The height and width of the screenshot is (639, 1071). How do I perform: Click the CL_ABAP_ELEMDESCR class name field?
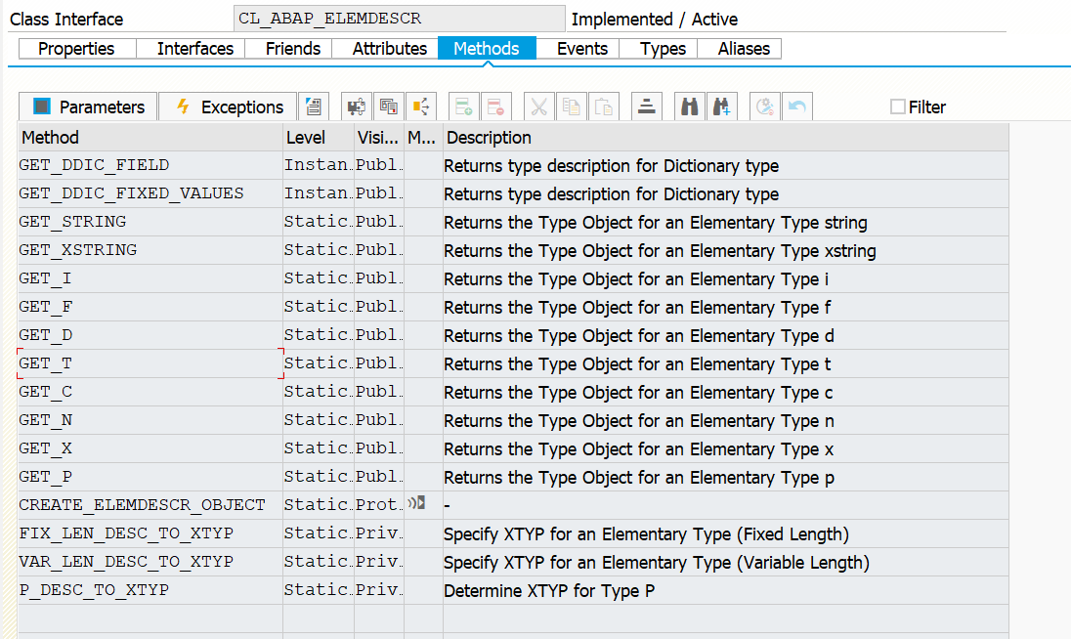coord(400,19)
